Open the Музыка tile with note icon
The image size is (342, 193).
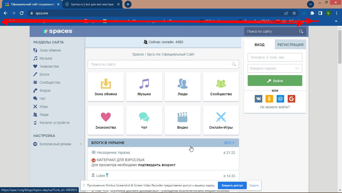coord(144,84)
